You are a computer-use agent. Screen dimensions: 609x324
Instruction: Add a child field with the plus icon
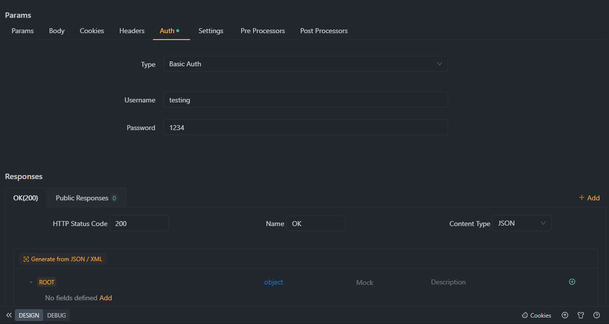(572, 281)
